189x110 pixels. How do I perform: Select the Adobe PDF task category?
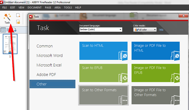tap(46, 75)
